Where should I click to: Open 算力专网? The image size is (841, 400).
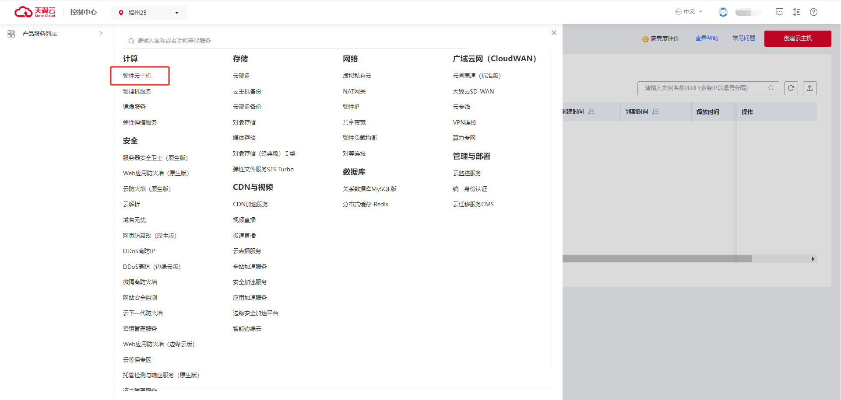click(464, 138)
